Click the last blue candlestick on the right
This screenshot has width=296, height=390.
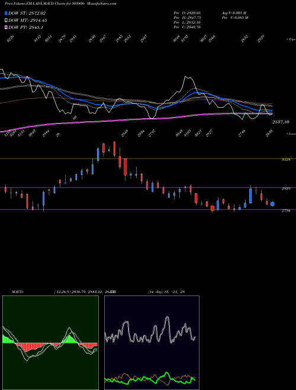coord(272,204)
